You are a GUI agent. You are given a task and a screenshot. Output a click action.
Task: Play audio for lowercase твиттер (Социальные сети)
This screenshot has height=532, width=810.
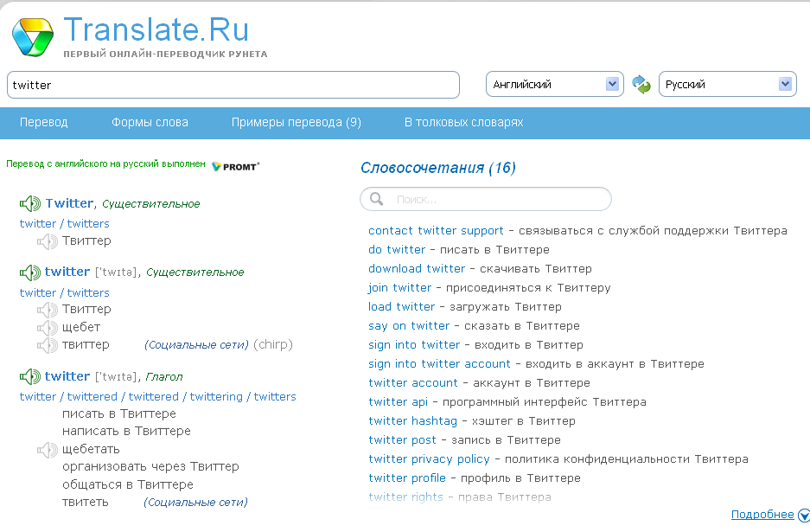48,345
